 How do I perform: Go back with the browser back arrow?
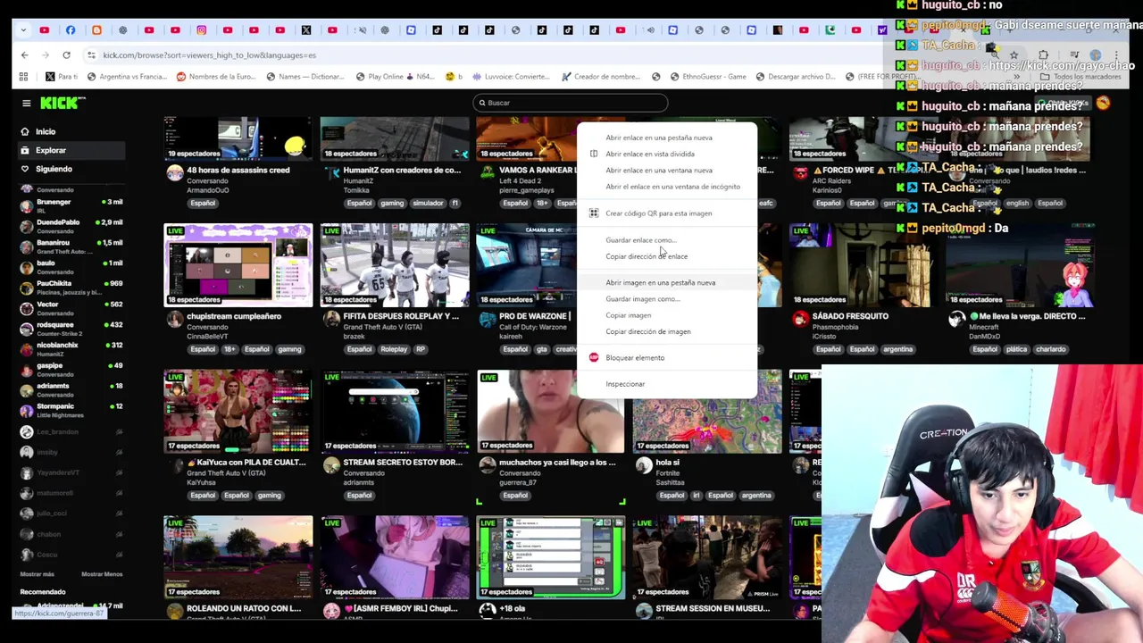pyautogui.click(x=24, y=55)
